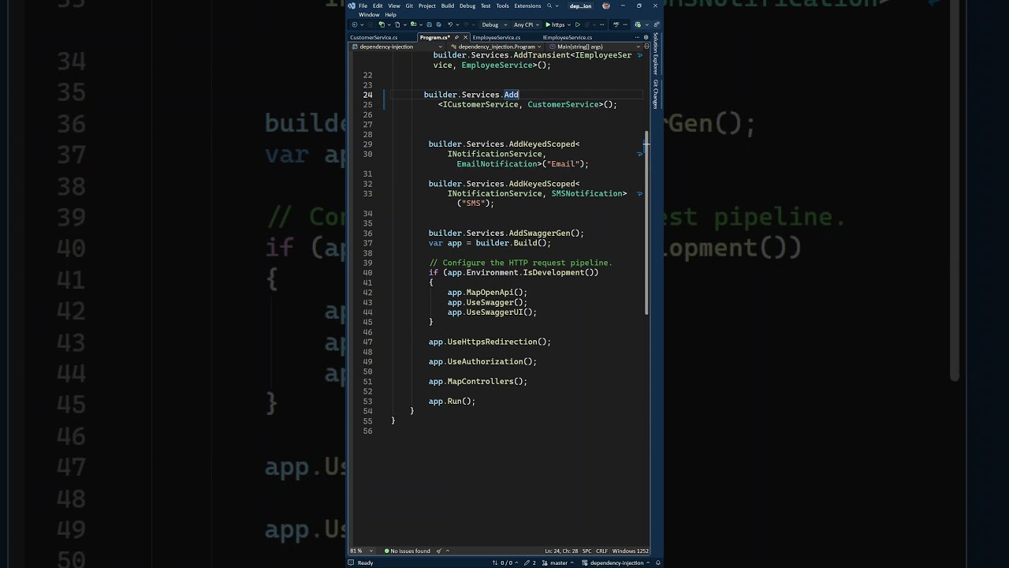Click the No issues found indicator
Screen dimensions: 1009x568
pos(407,551)
